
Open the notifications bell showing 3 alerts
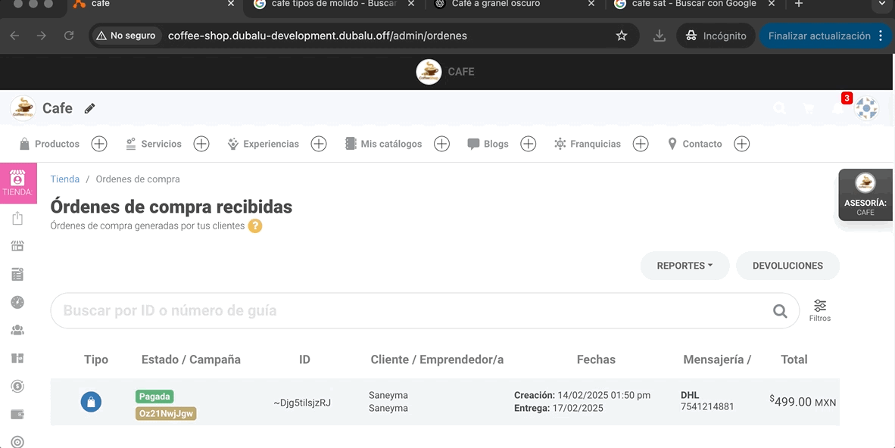[837, 107]
